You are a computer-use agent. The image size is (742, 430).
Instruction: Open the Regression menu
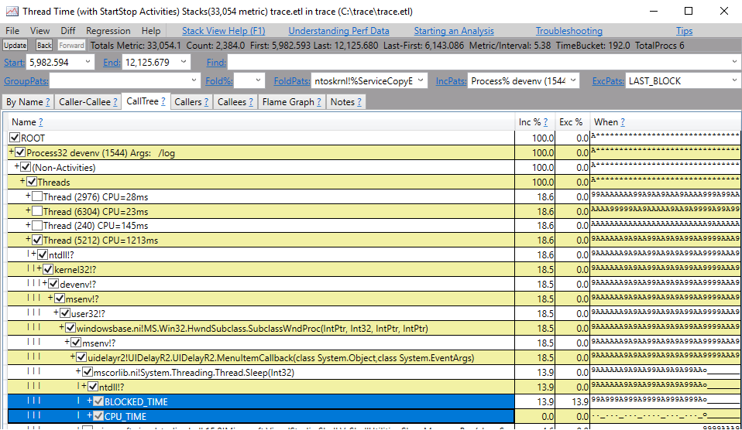coord(108,31)
